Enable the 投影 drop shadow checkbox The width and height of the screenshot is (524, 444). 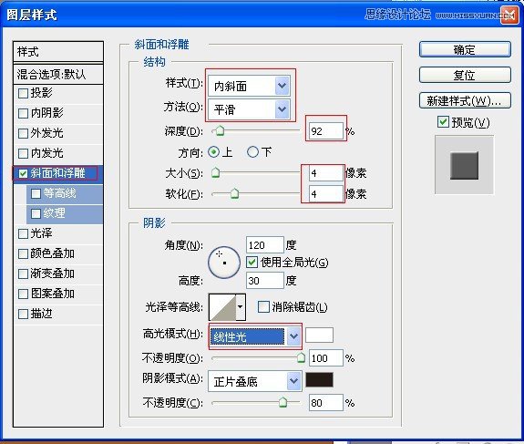coord(23,93)
